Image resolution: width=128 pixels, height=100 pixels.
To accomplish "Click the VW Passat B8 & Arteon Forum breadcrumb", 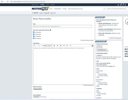I will point(76,9).
